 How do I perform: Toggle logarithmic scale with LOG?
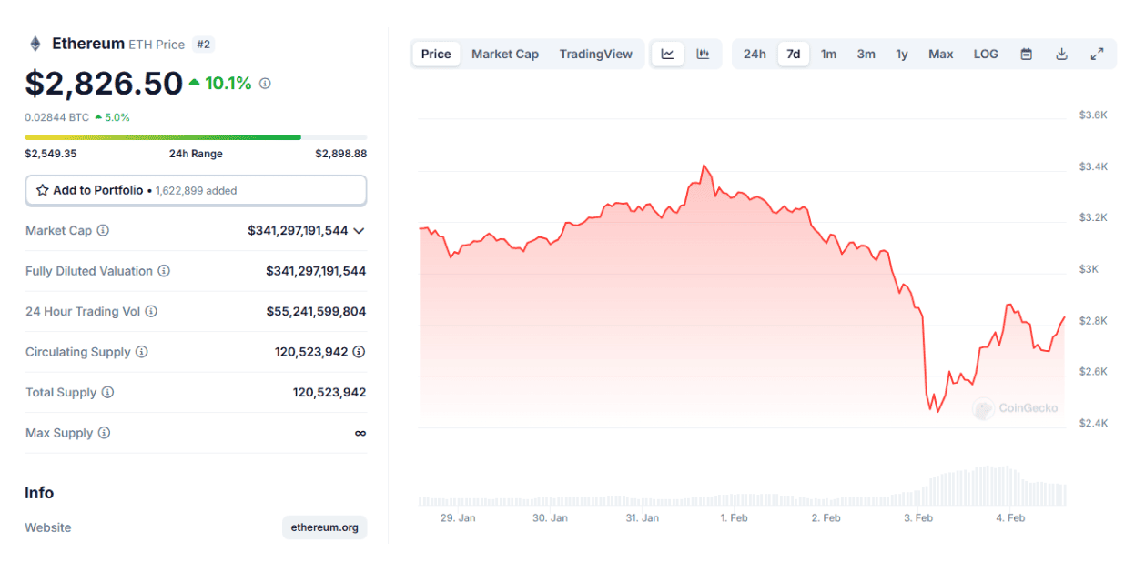(x=986, y=54)
